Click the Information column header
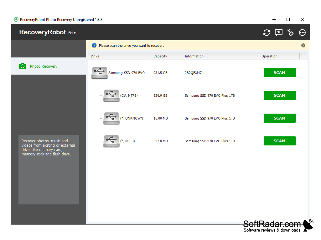 (x=220, y=56)
